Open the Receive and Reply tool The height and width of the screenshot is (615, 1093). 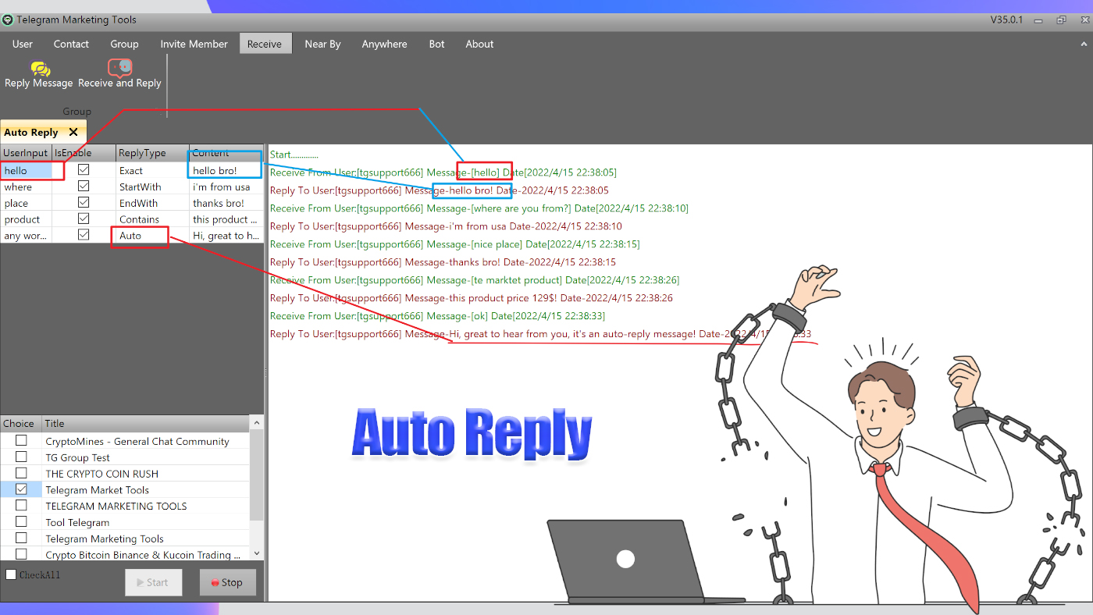[119, 73]
